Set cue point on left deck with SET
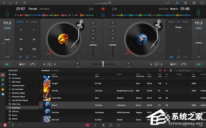The image size is (206, 128). coord(22,64)
